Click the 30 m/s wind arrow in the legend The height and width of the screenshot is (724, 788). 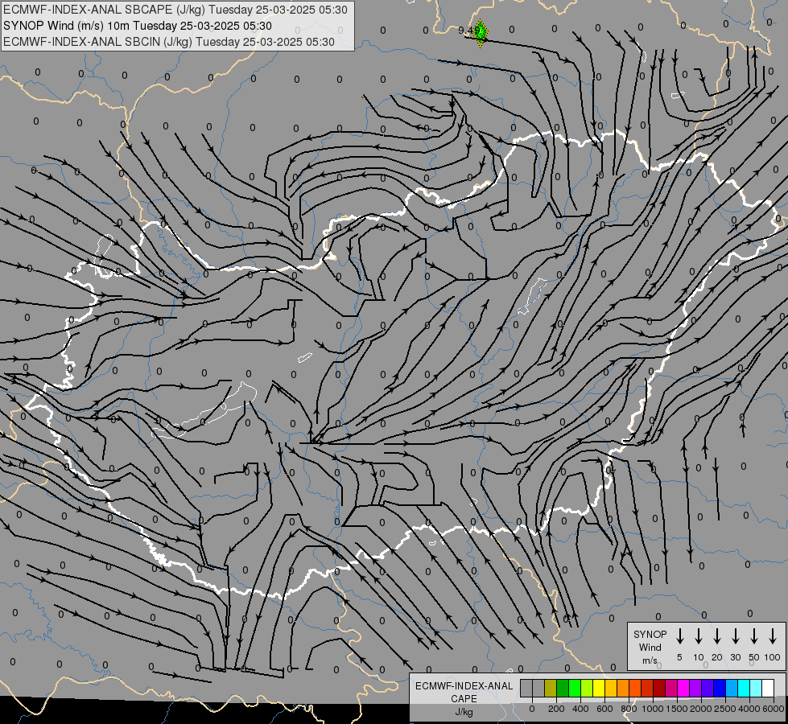(x=735, y=636)
